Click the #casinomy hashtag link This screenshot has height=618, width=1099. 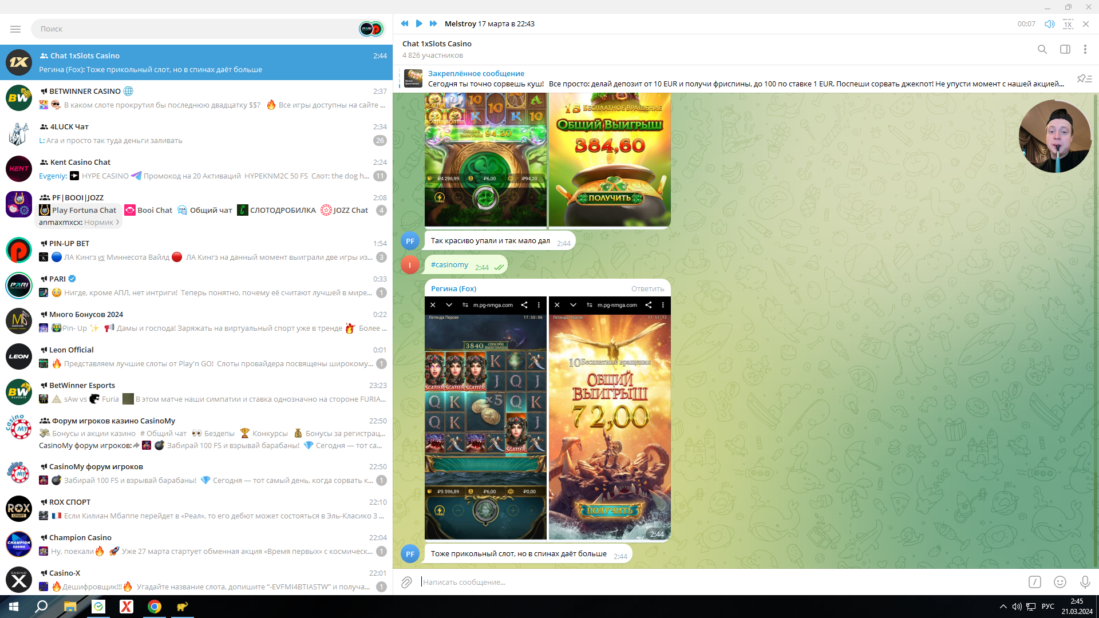(449, 265)
